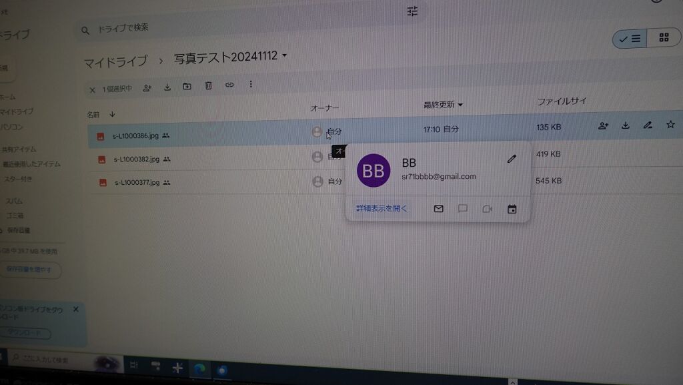
Task: Open the 最終更新 sort dropdown
Action: (443, 105)
